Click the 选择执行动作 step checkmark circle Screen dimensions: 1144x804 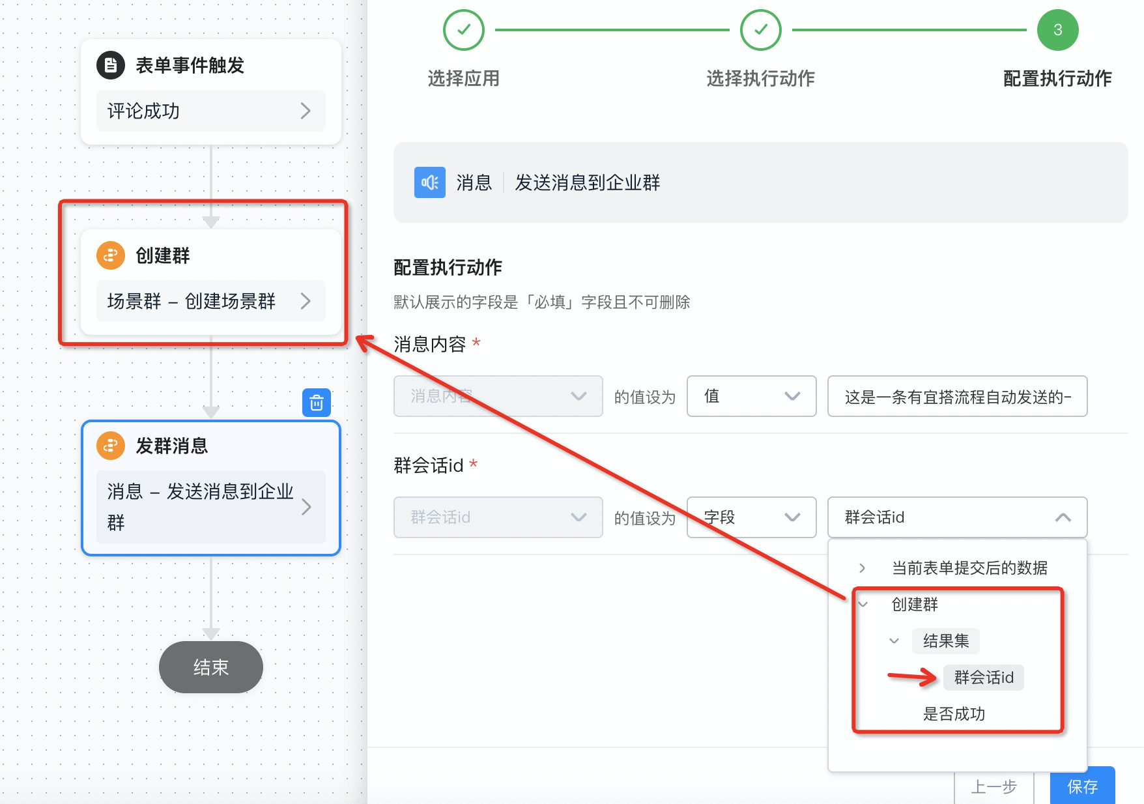coord(760,30)
